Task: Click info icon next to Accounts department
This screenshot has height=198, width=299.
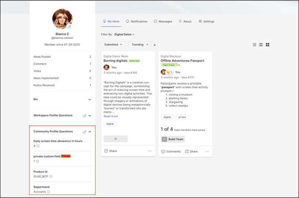Action: coord(49,192)
